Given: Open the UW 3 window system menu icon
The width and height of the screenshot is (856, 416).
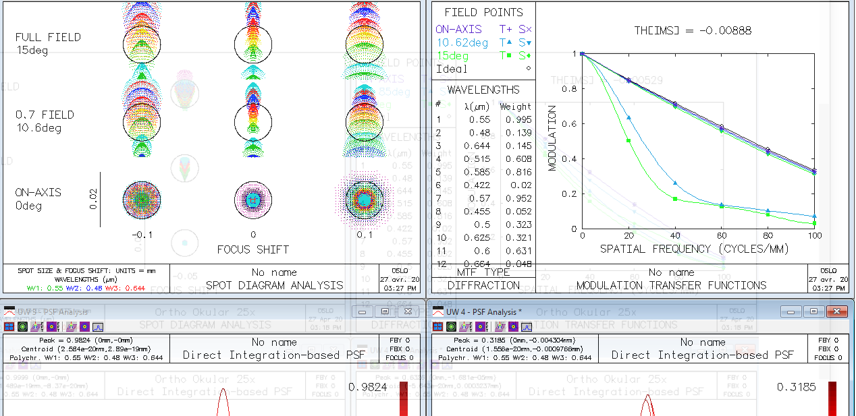Looking at the screenshot, I should click(x=9, y=311).
